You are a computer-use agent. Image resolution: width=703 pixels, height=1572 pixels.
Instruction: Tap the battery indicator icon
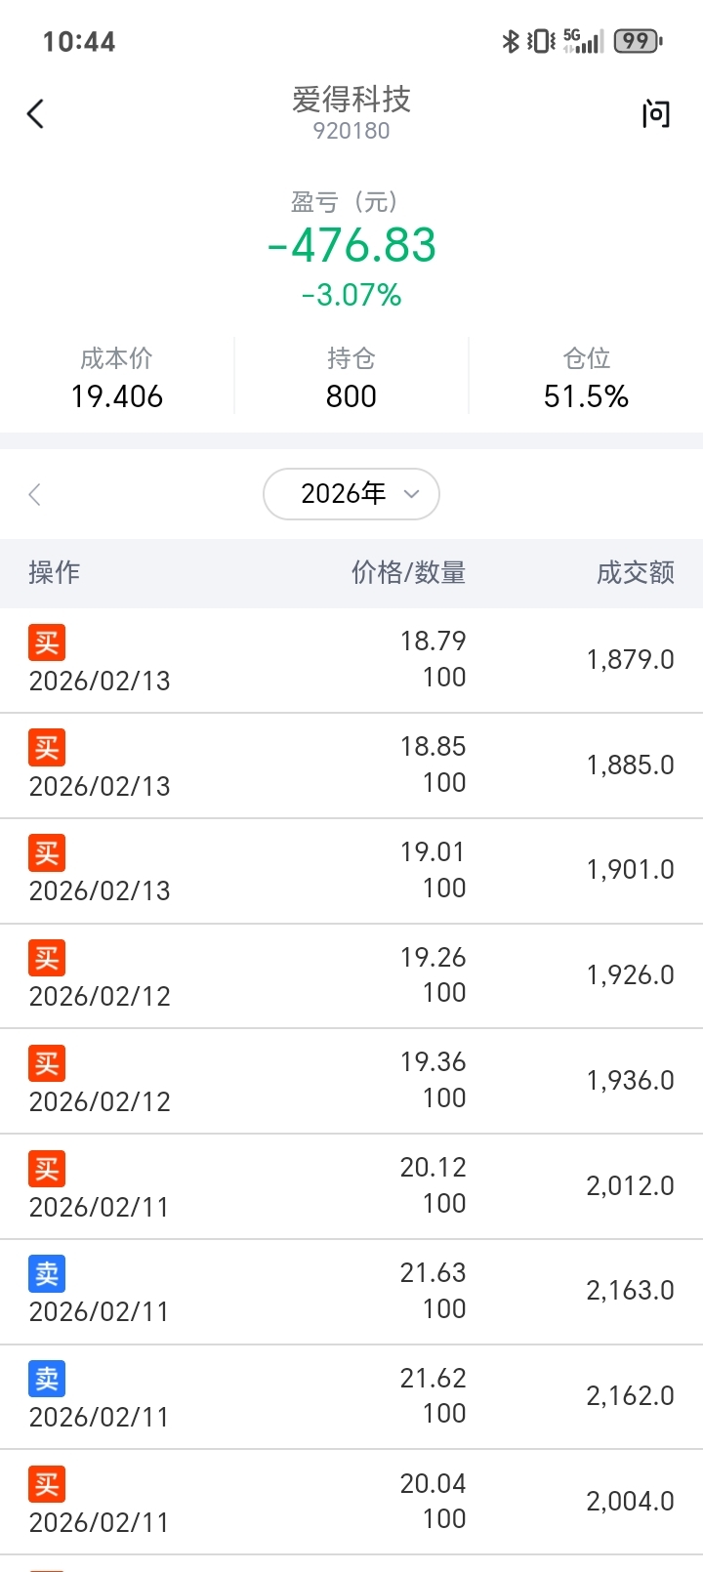point(638,41)
